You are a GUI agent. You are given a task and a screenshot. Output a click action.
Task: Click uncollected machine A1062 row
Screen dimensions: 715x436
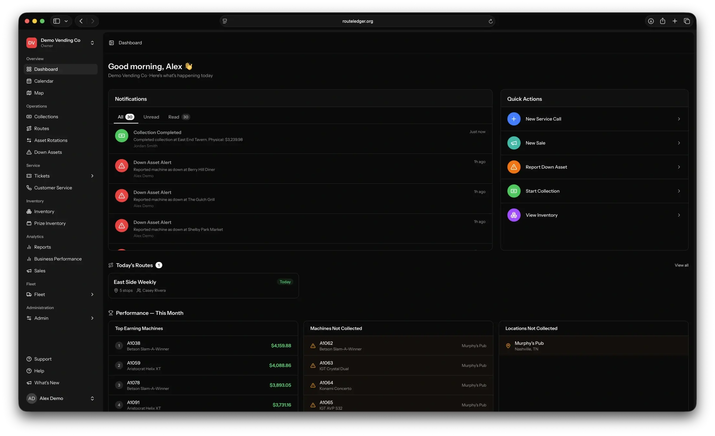coord(398,346)
